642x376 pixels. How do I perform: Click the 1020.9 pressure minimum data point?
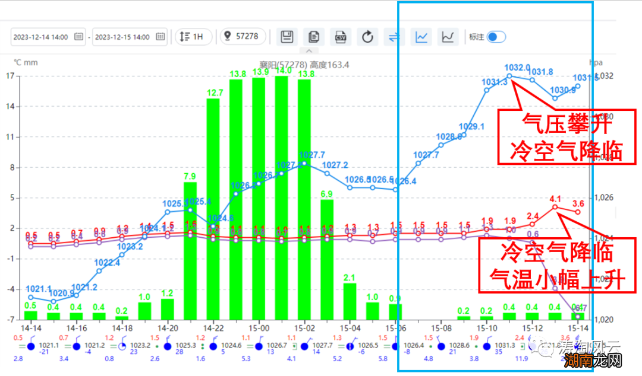click(53, 301)
